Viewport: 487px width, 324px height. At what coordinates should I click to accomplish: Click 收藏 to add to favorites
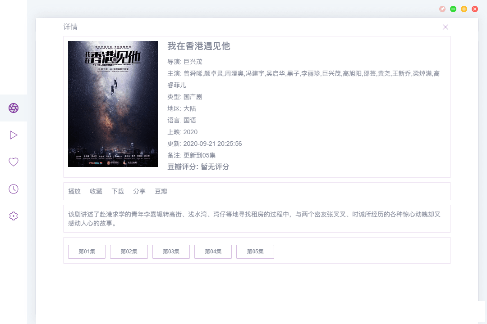pyautogui.click(x=96, y=191)
